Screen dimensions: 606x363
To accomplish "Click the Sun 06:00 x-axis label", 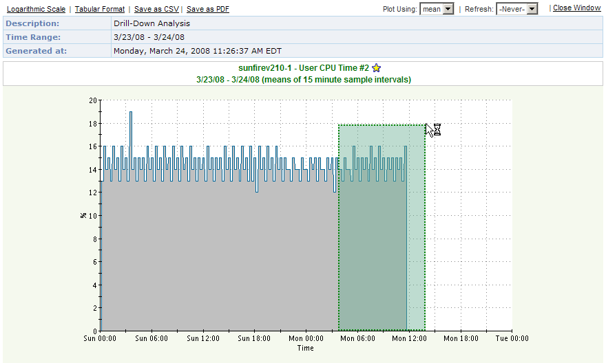I will (151, 338).
